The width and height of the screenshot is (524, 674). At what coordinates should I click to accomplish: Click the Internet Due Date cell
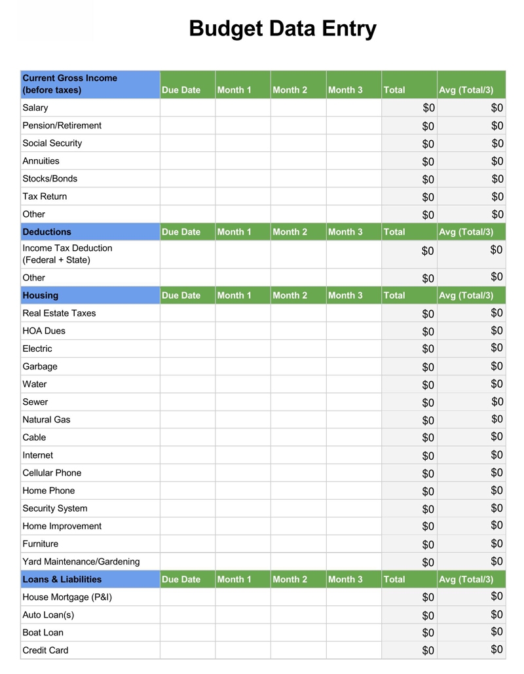(187, 455)
